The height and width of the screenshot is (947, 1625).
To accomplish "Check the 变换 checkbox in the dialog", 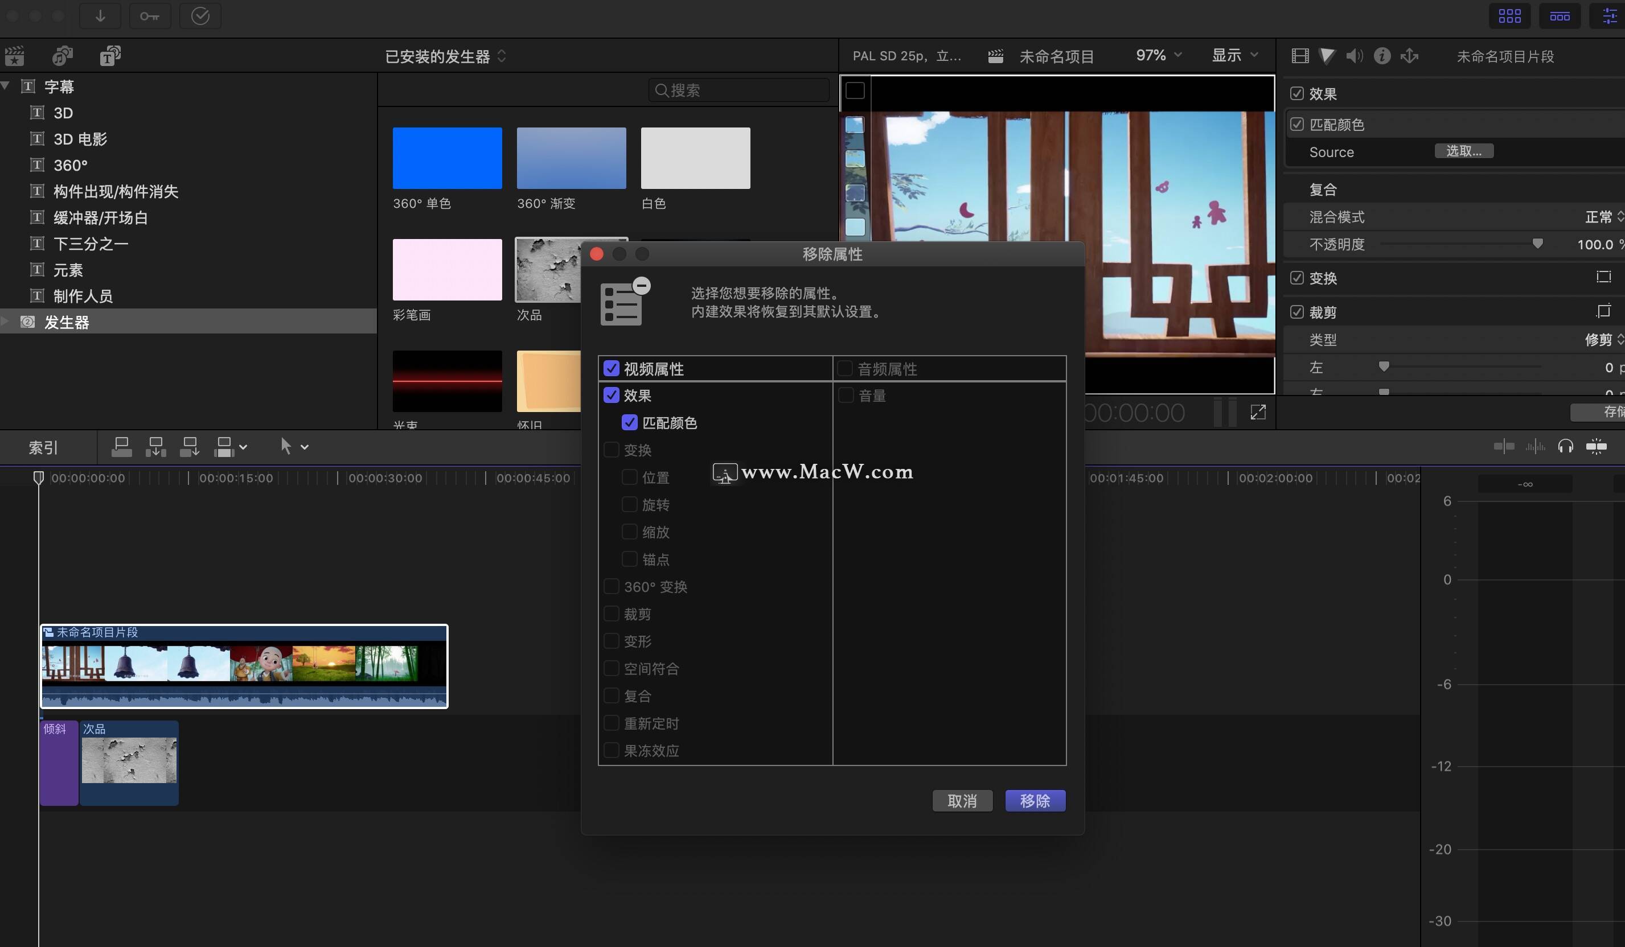I will point(612,450).
